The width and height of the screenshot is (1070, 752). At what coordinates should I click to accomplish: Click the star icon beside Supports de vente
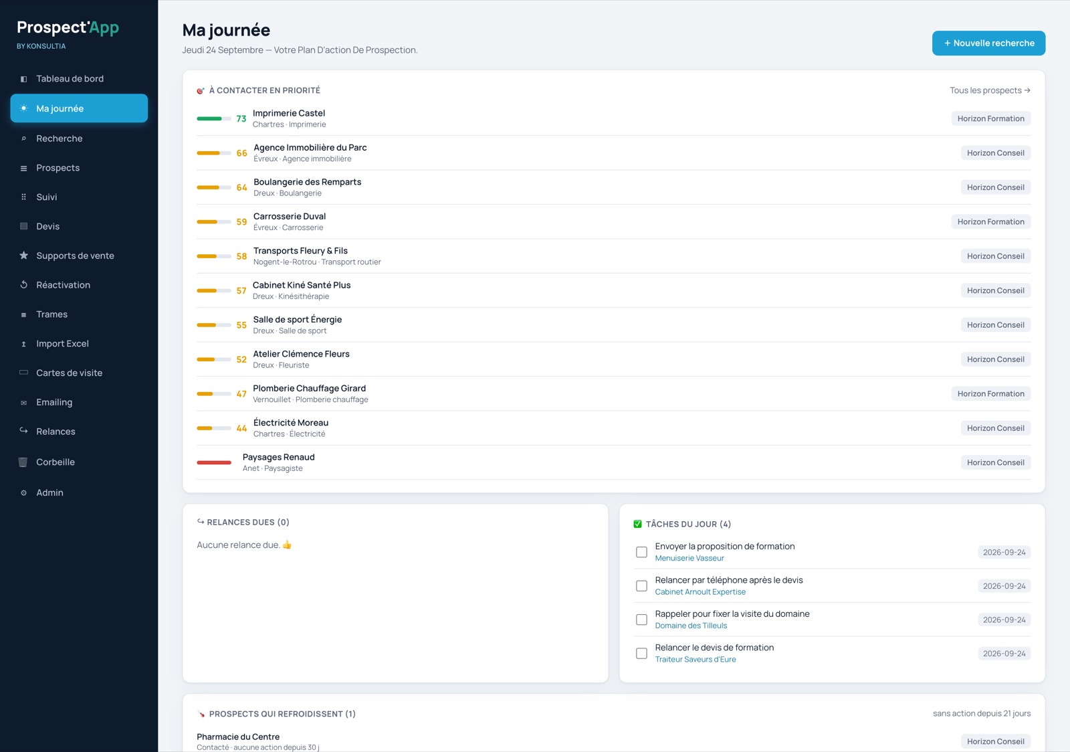23,256
